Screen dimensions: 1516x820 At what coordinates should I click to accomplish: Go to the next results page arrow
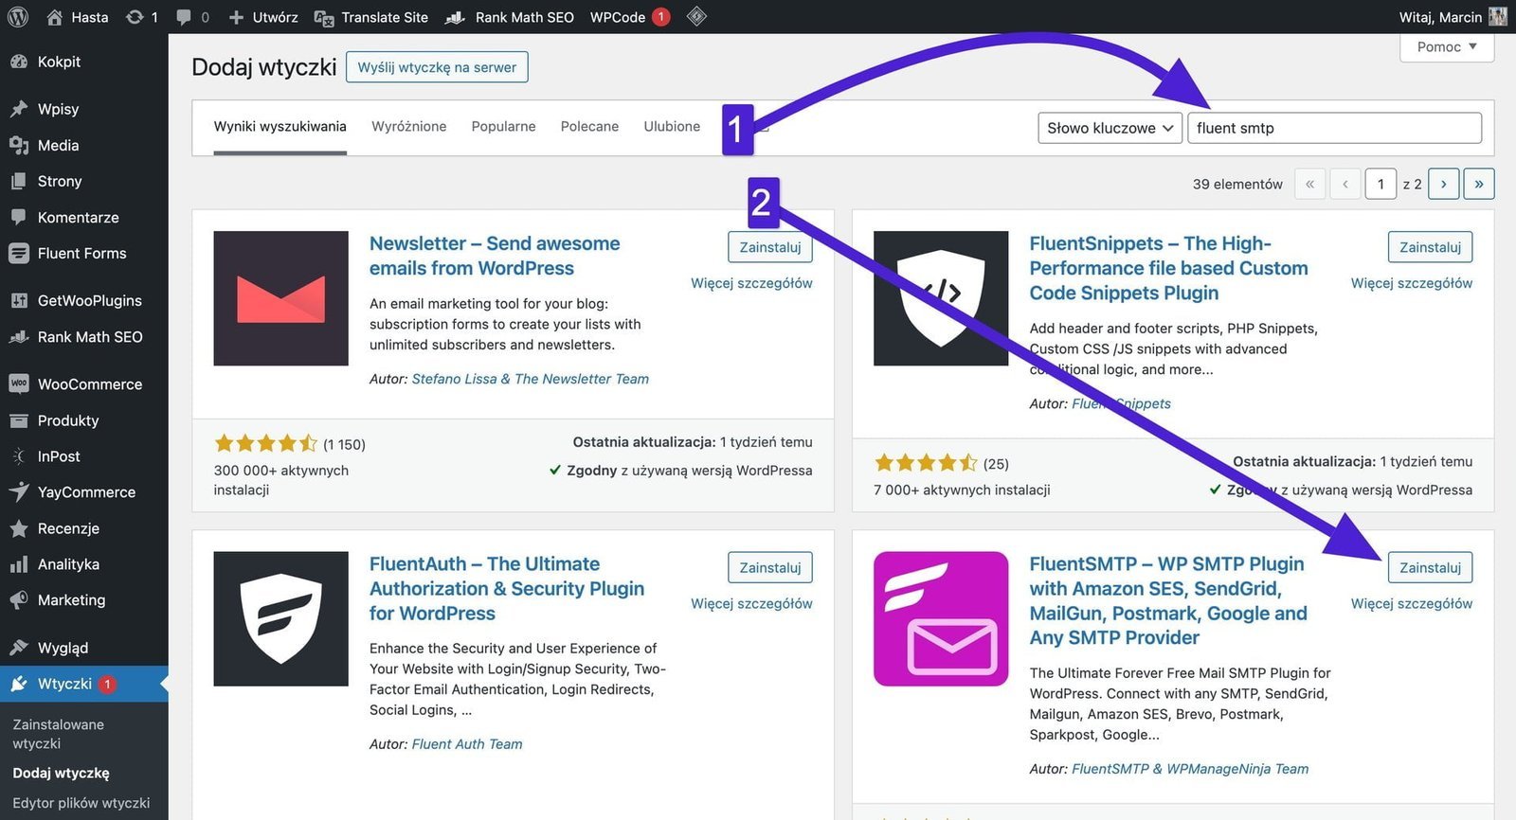1443,184
